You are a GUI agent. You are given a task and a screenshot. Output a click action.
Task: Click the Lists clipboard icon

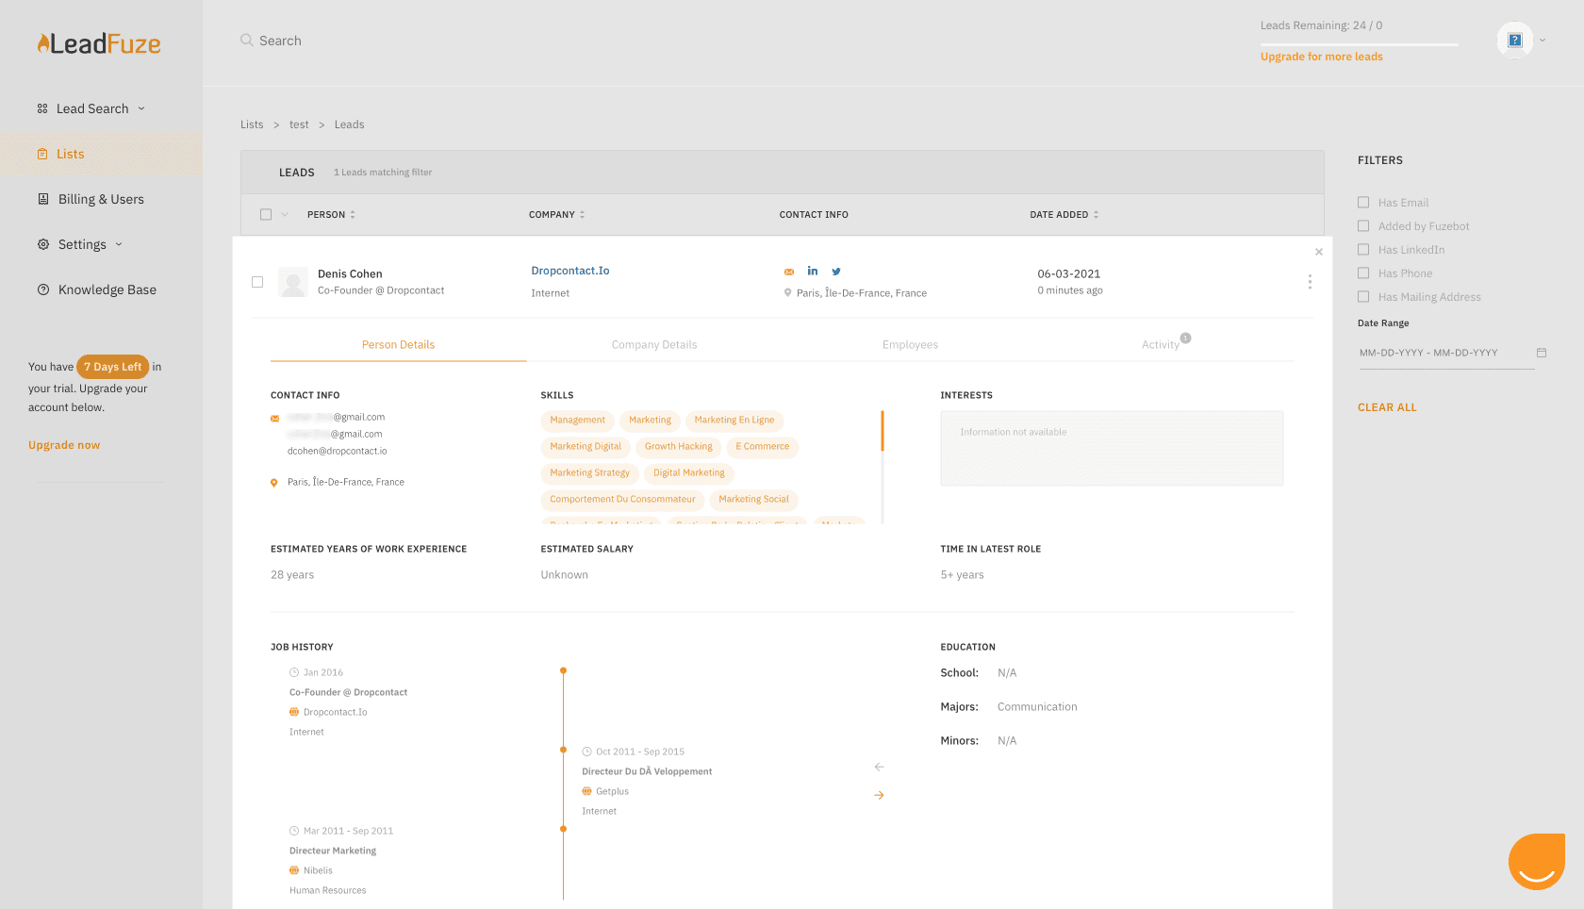(x=42, y=154)
